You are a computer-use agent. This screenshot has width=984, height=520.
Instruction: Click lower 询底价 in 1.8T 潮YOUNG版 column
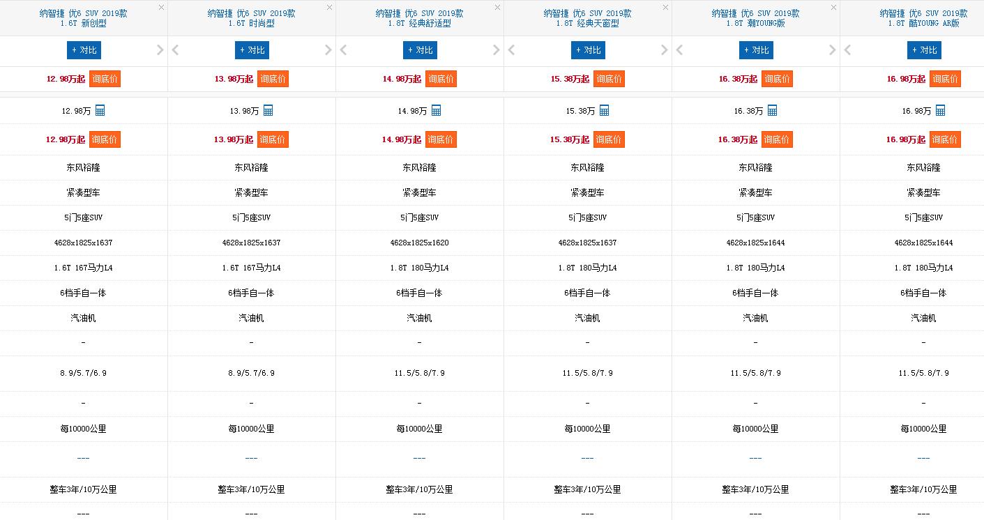tap(777, 139)
